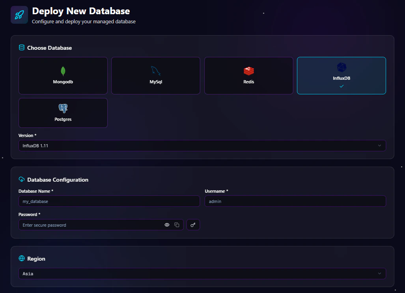Toggle password visibility with the eye icon
This screenshot has height=293, width=405.
(x=167, y=225)
